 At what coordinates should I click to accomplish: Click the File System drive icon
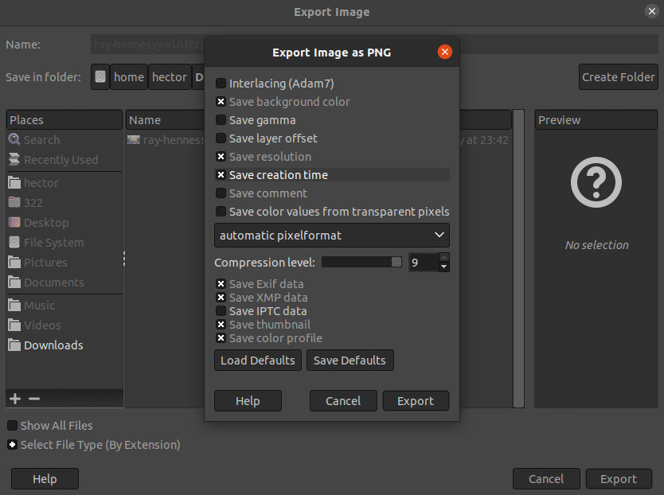coord(14,243)
